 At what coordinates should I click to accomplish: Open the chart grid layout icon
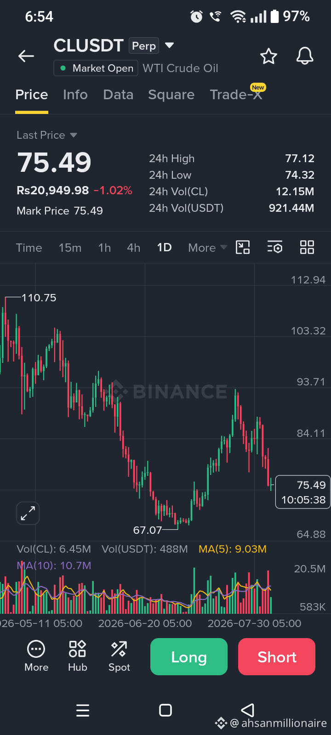point(307,247)
